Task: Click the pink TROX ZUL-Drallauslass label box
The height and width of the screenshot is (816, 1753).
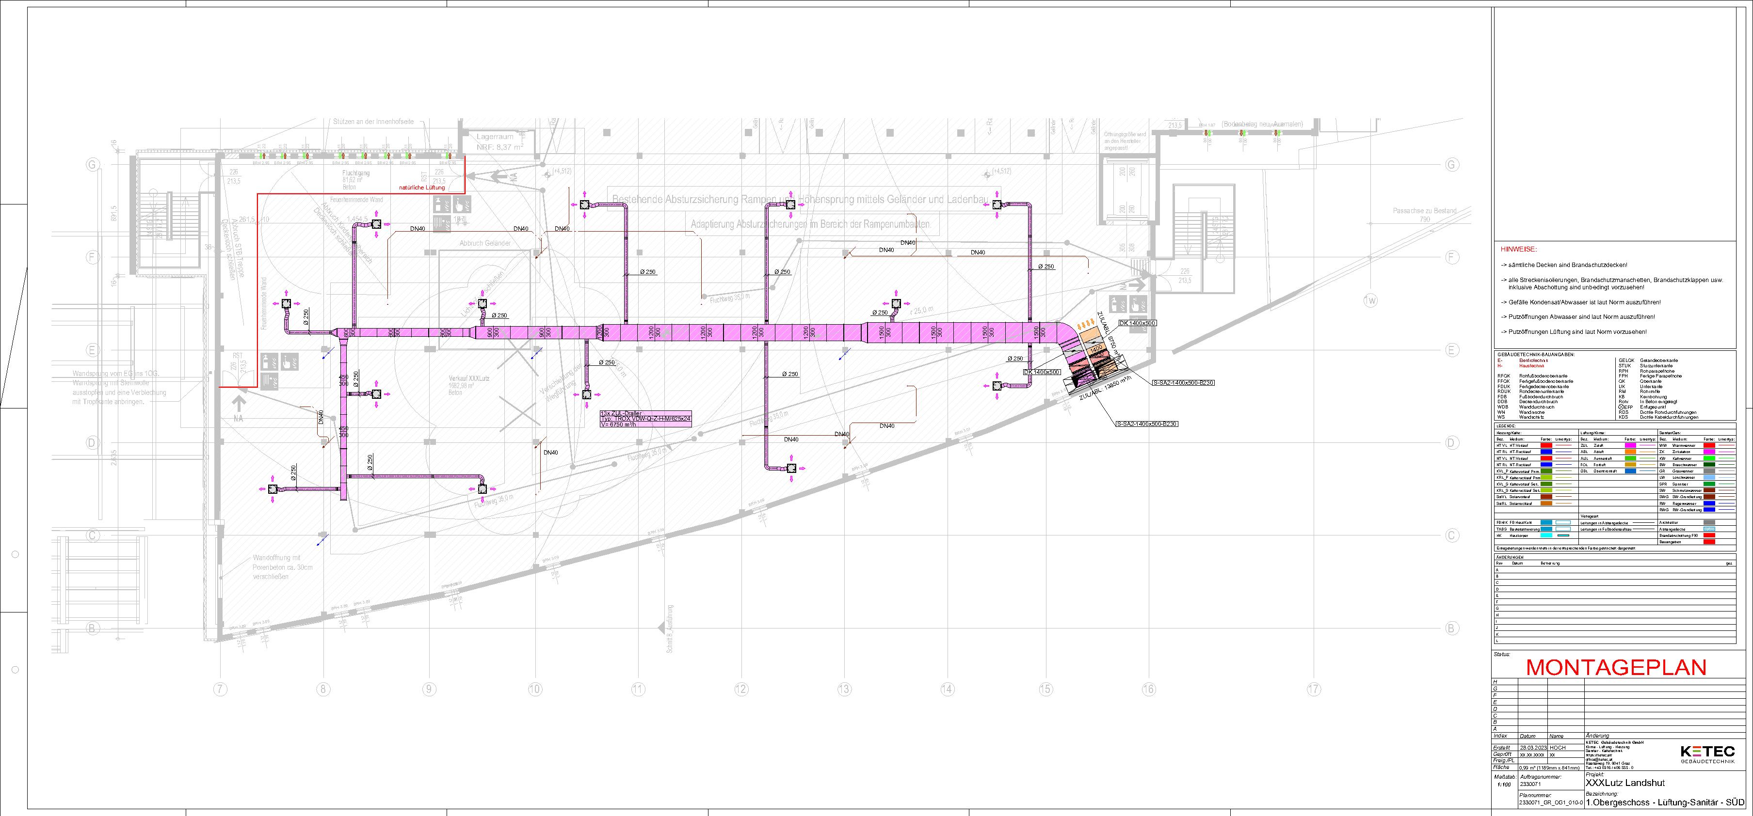Action: click(645, 418)
